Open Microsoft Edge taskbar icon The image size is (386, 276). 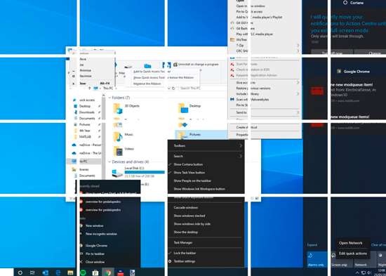(58, 272)
